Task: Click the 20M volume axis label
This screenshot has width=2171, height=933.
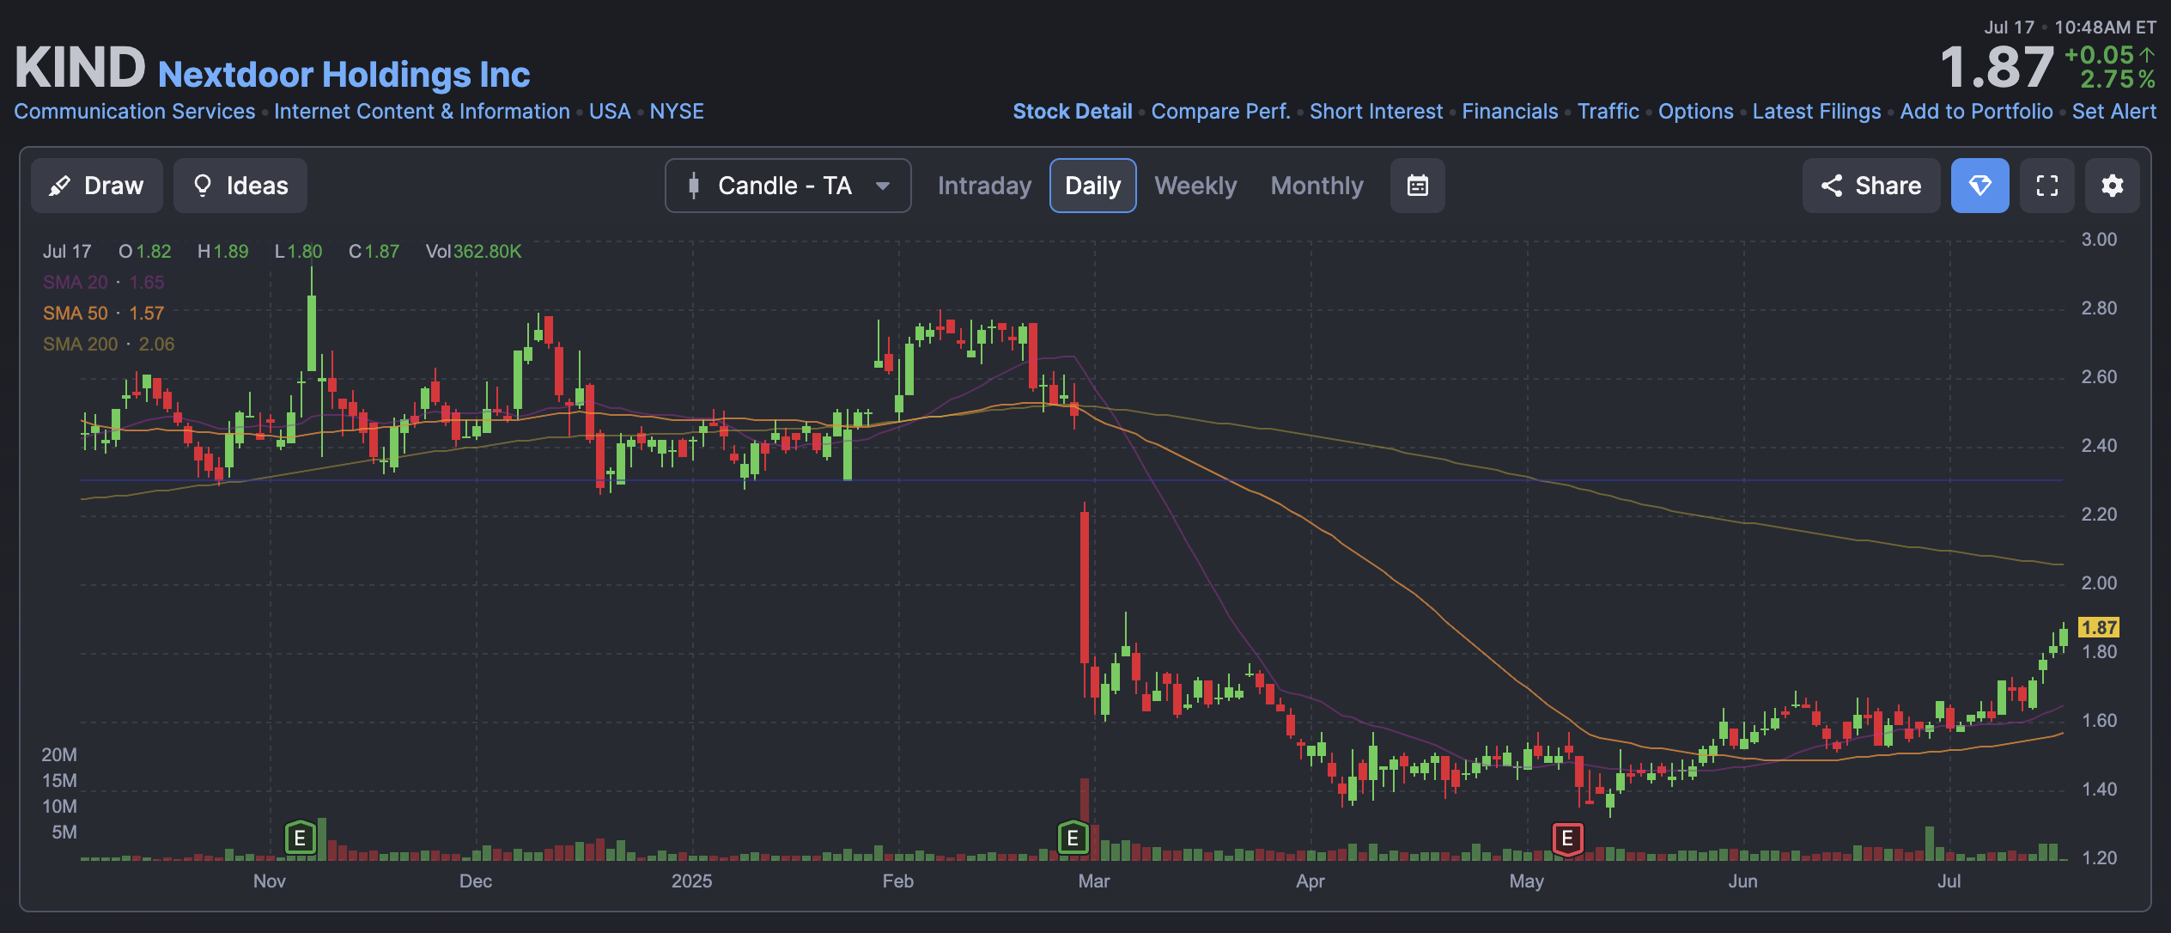Action: point(59,755)
